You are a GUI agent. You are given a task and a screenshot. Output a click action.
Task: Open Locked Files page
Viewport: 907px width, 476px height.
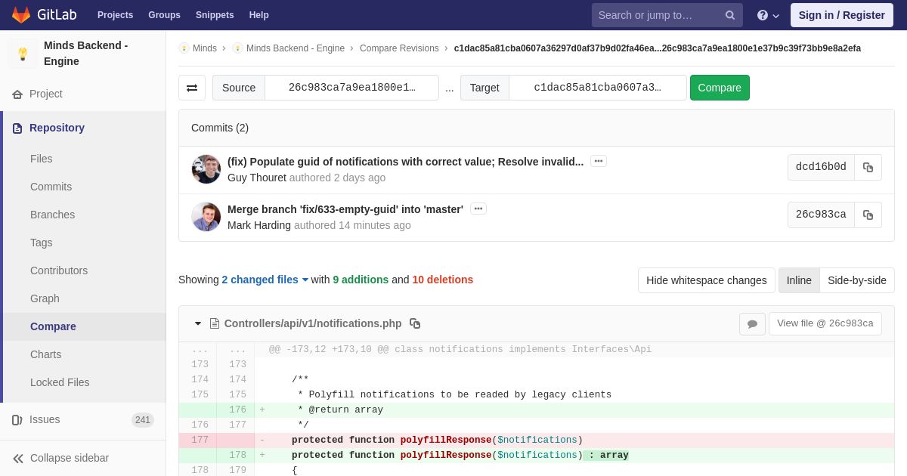(60, 382)
